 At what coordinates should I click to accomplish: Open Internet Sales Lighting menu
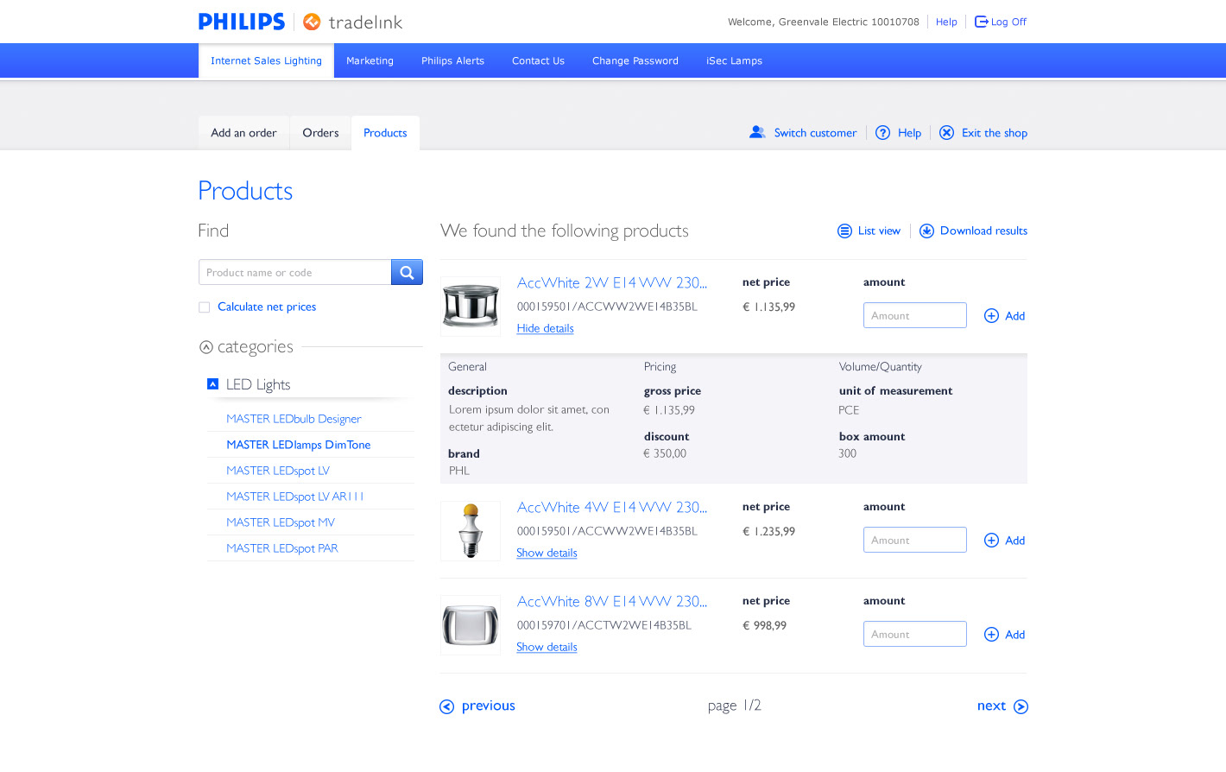(266, 60)
